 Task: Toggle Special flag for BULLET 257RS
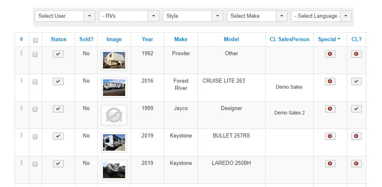(x=330, y=136)
